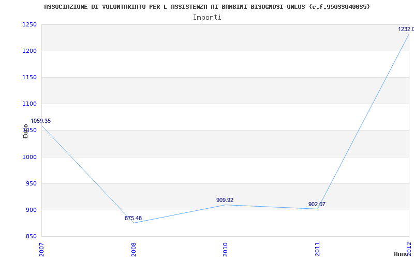Click the 950 y-axis value

[31, 184]
